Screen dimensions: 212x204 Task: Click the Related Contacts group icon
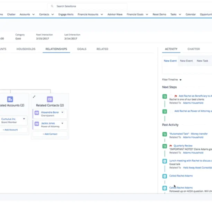(50, 99)
